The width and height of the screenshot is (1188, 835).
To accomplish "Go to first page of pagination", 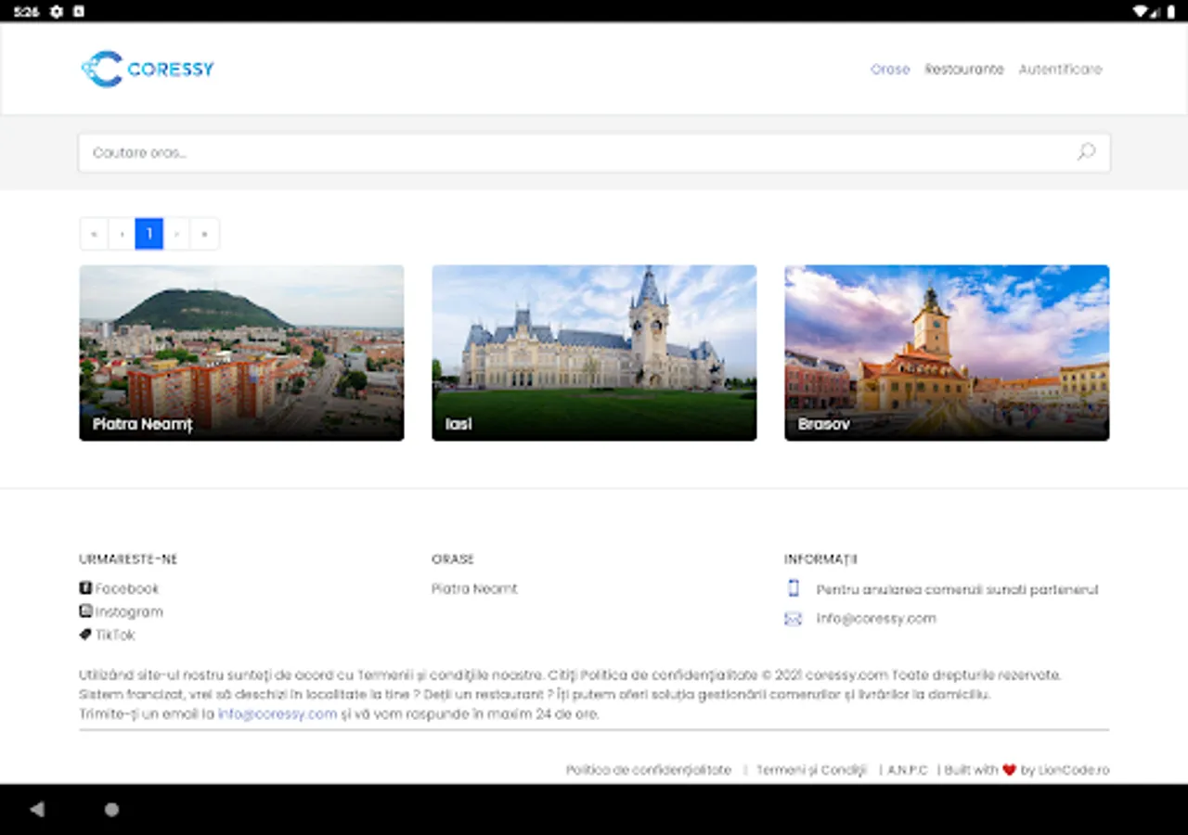I will coord(94,234).
